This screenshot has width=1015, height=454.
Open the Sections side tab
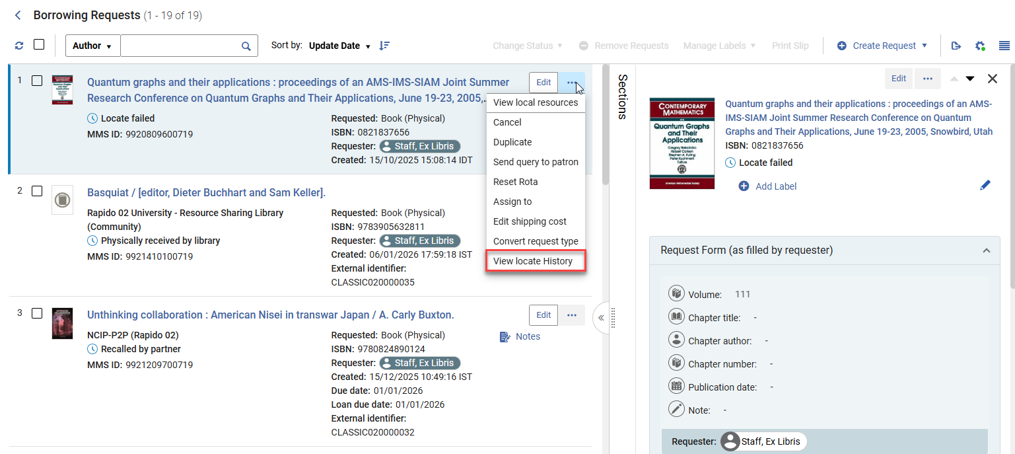(x=622, y=96)
